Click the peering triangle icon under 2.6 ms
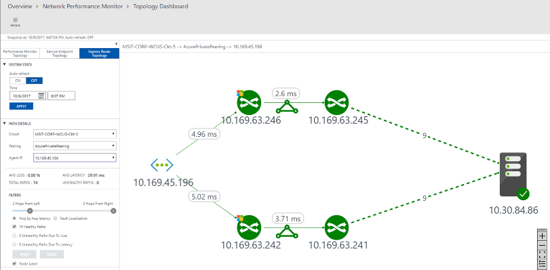Viewport: 550px width, 270px height. 288,106
